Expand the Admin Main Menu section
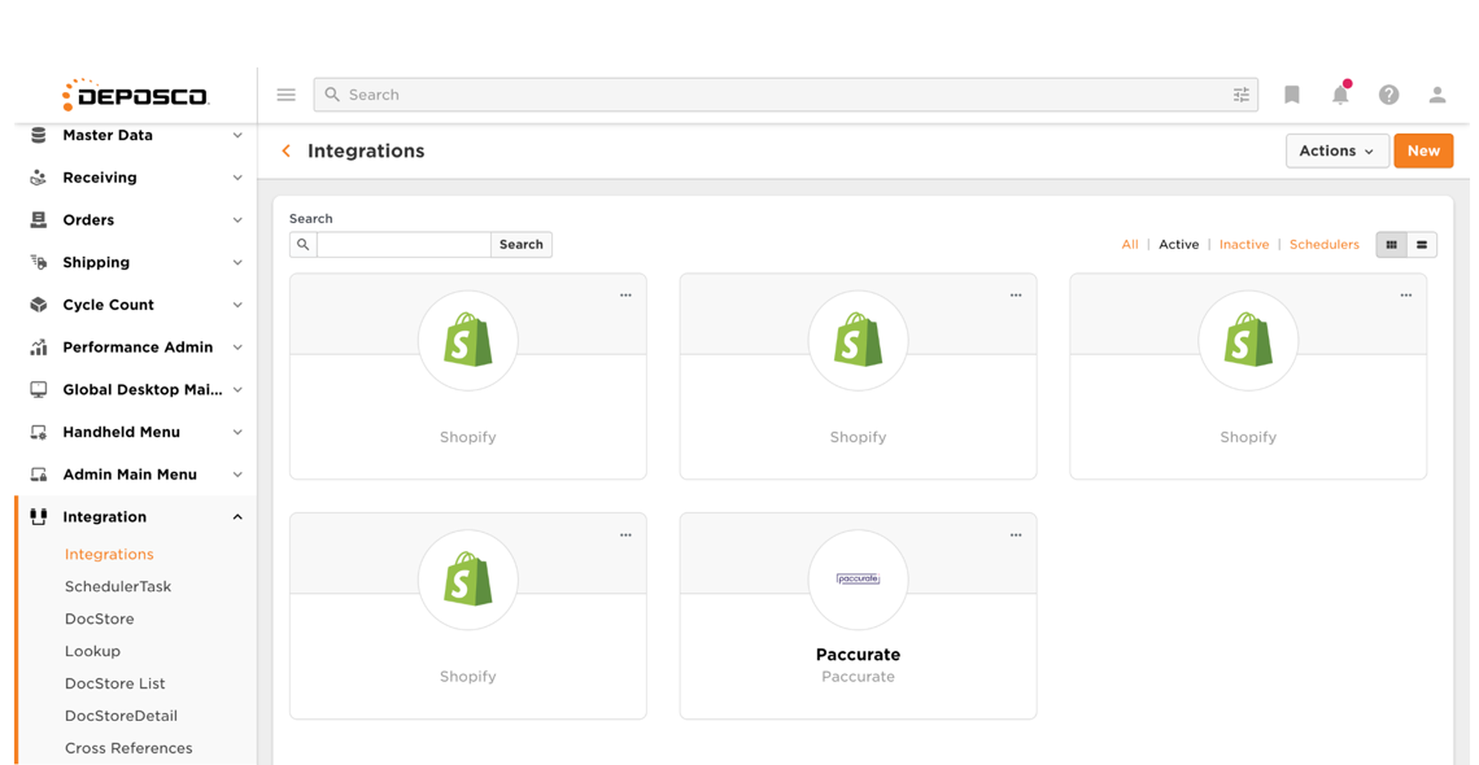 [x=237, y=475]
